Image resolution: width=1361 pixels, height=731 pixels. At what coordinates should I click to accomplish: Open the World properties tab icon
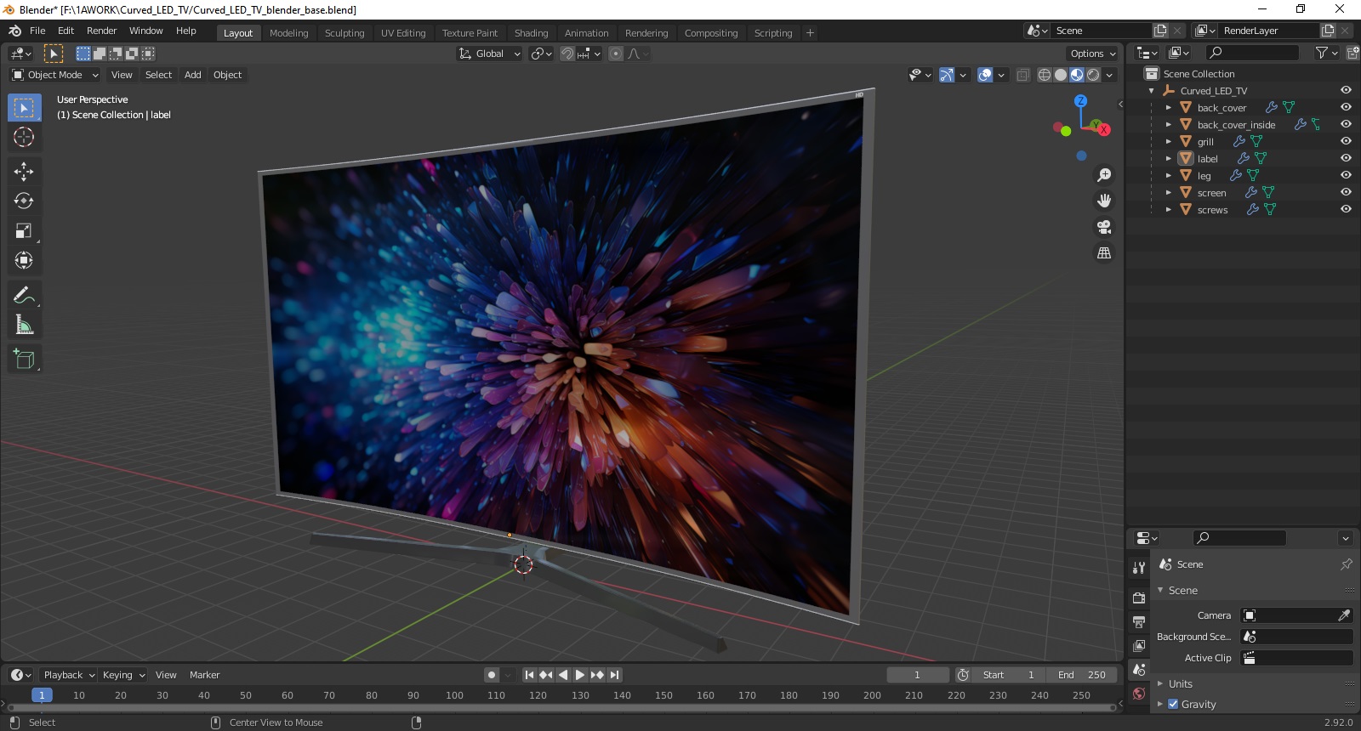pyautogui.click(x=1139, y=694)
